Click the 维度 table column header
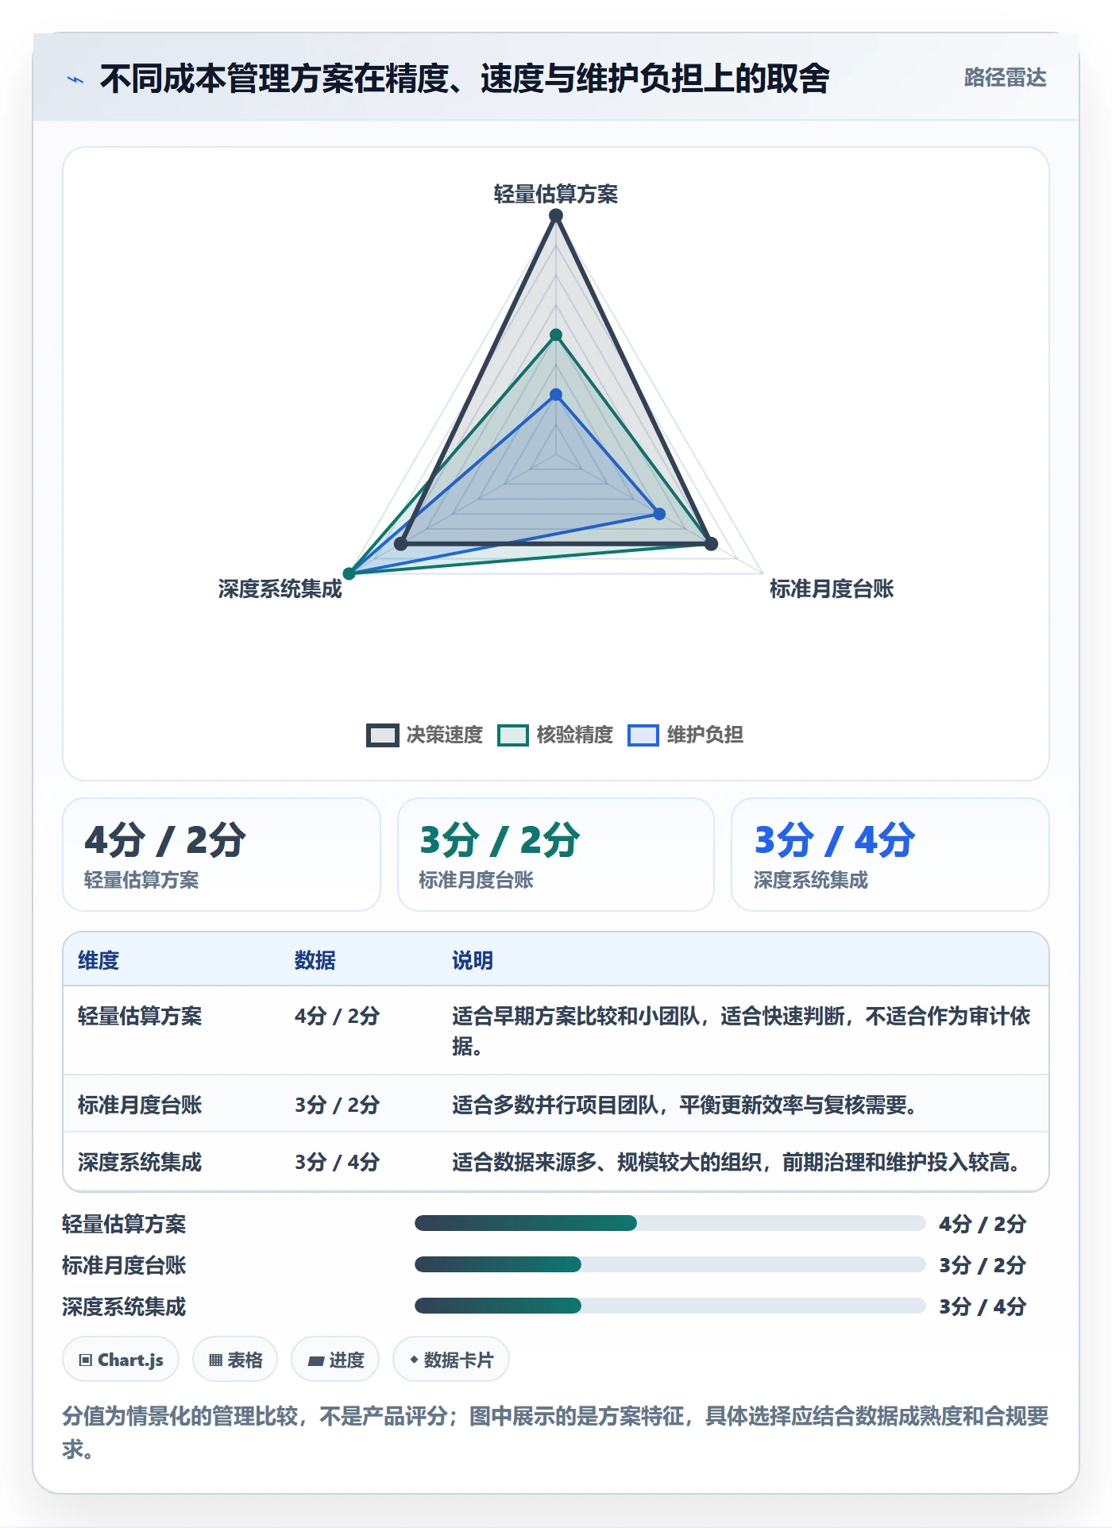This screenshot has width=1112, height=1528. click(x=98, y=960)
